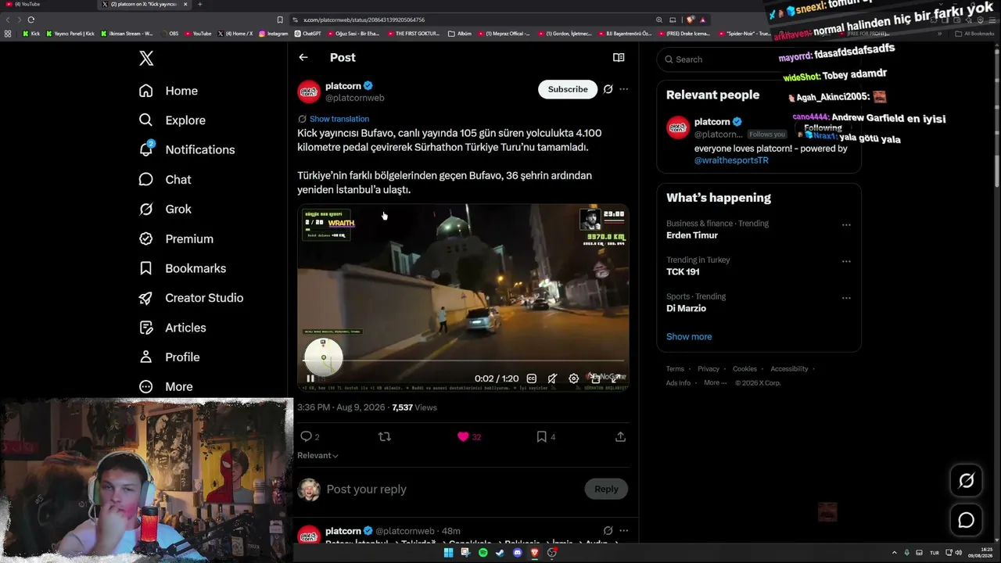Click the Grok icon next to Subscribe
Viewport: 1001px width, 563px height.
click(608, 89)
